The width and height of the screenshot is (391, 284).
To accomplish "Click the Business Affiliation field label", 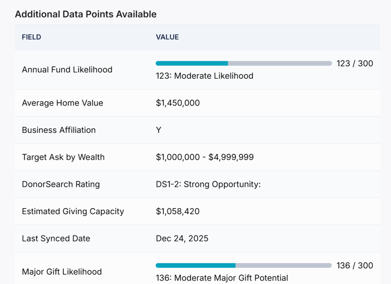I will (59, 130).
